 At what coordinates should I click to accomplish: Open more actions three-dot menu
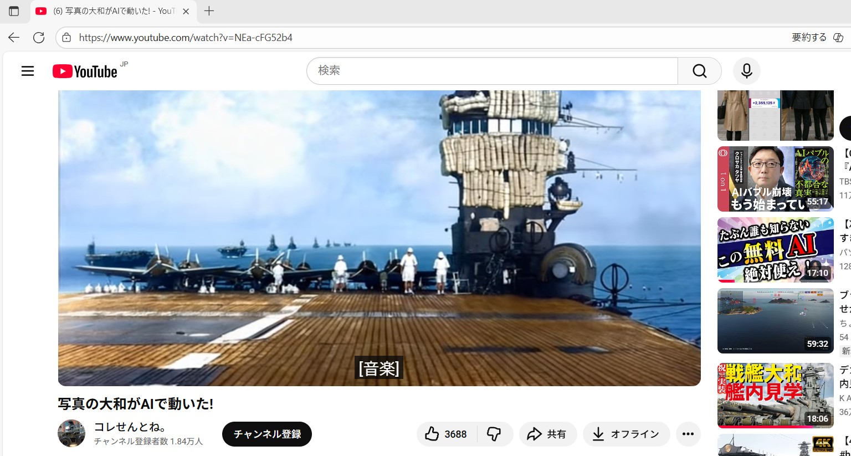(688, 434)
